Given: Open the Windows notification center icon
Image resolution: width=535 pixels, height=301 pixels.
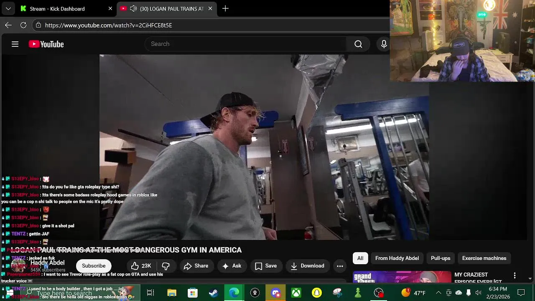Looking at the screenshot, I should pyautogui.click(x=521, y=293).
